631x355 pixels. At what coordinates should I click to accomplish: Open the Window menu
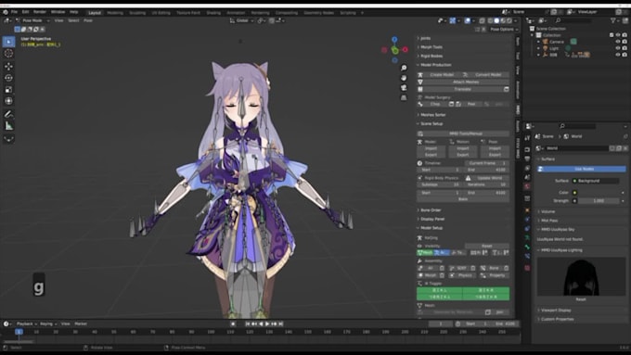[x=58, y=12]
